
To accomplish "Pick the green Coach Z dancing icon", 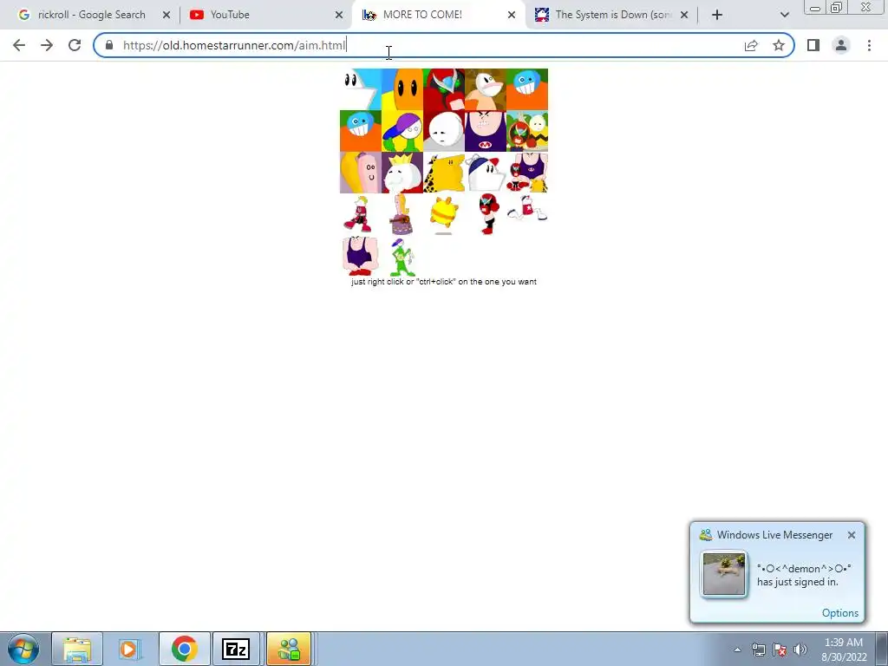I will pos(402,257).
